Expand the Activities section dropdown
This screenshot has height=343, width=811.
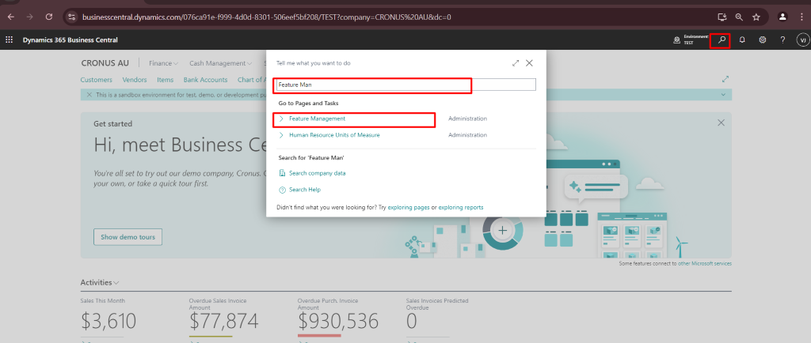(x=100, y=283)
